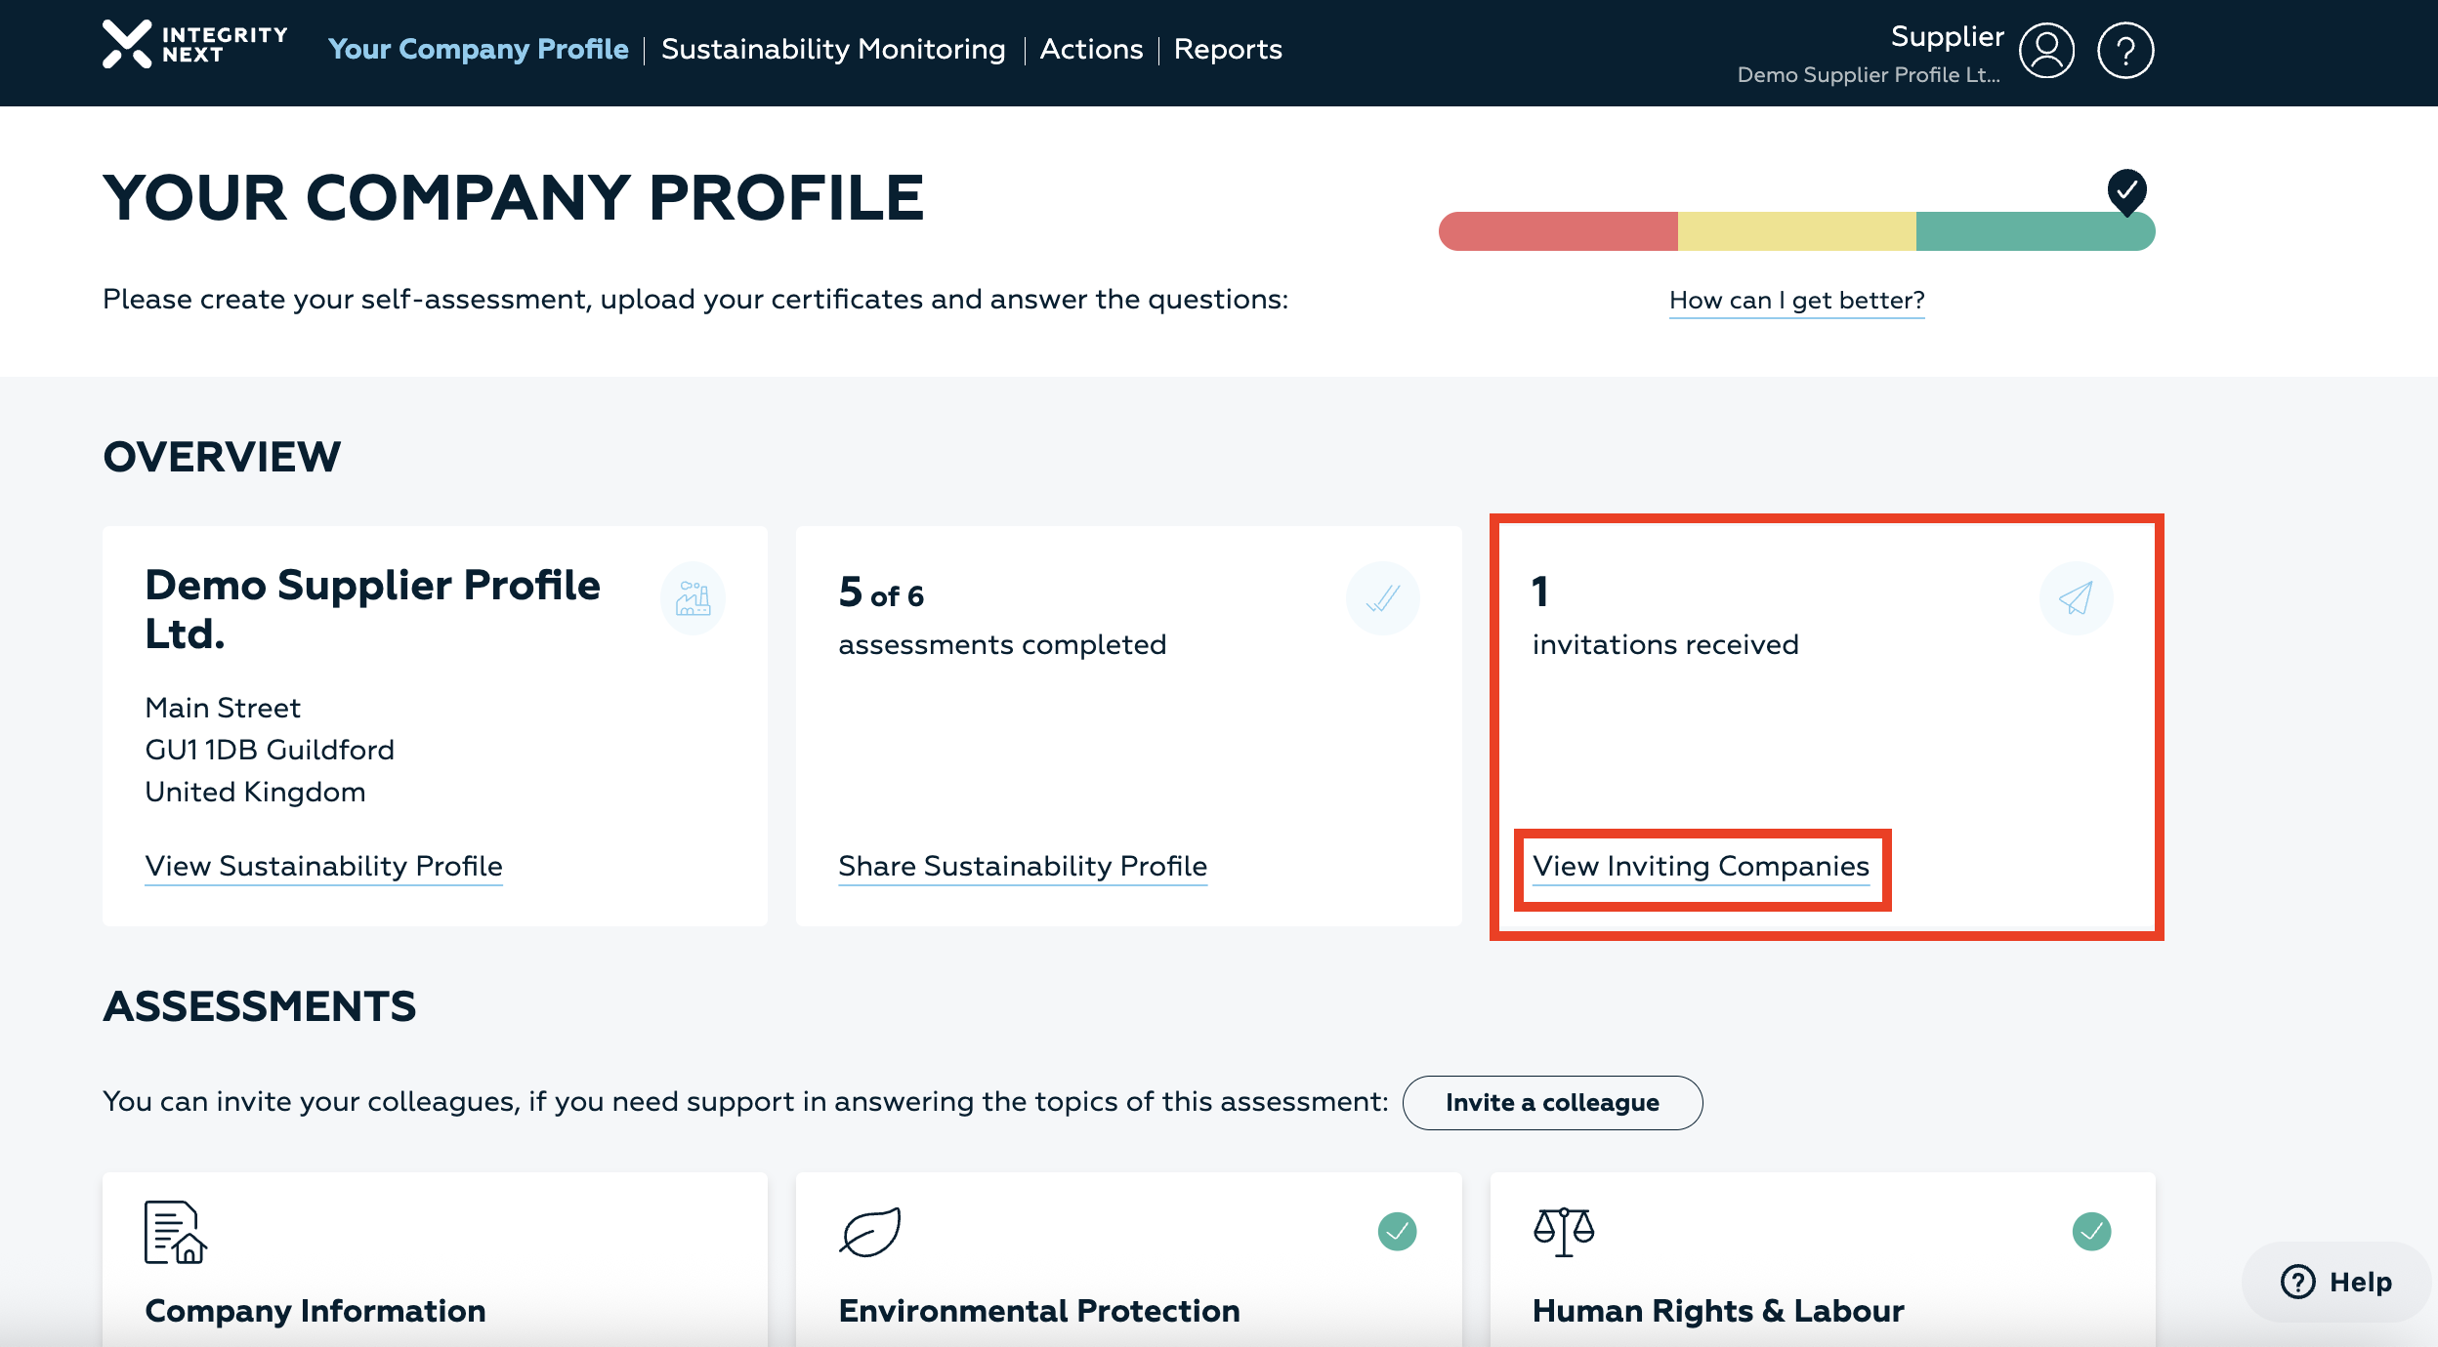Open the Reports tab

pyautogui.click(x=1228, y=49)
